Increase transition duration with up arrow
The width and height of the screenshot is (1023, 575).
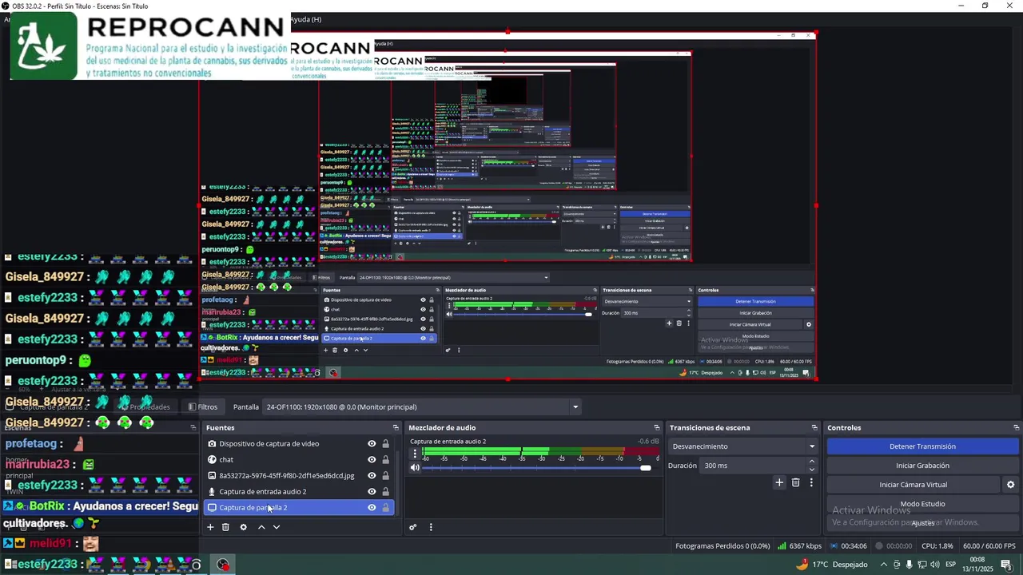[x=812, y=462]
